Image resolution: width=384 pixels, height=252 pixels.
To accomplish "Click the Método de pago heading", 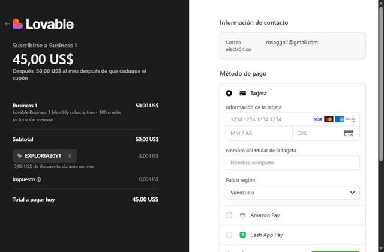I will [243, 73].
